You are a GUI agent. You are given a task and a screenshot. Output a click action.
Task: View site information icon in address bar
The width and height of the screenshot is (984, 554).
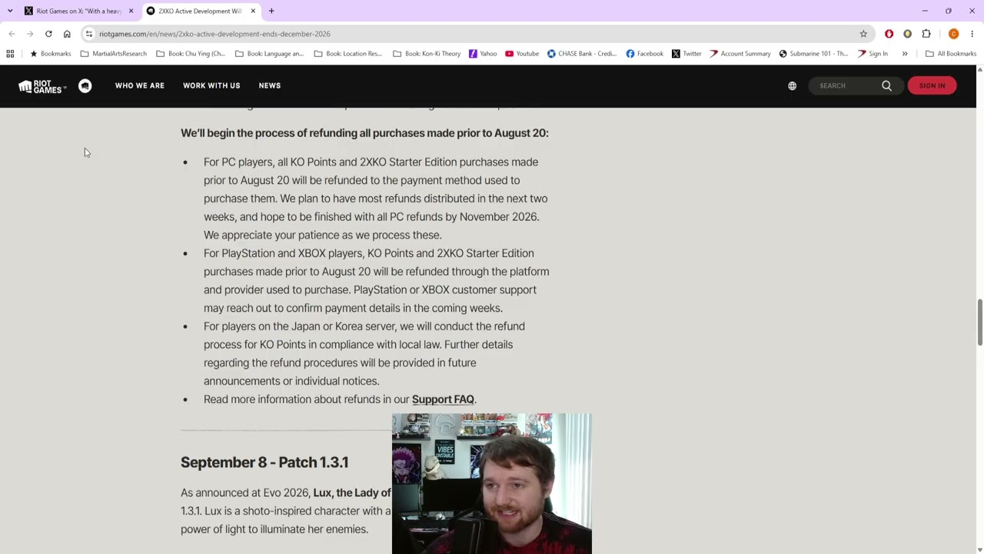(89, 34)
